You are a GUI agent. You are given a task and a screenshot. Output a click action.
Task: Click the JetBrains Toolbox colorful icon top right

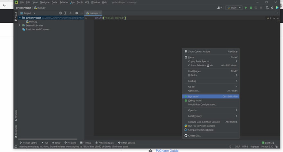click(x=277, y=8)
